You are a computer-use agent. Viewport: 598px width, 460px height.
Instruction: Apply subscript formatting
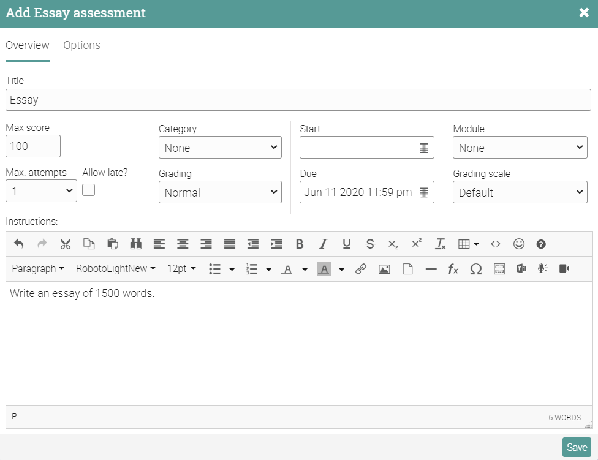click(393, 244)
